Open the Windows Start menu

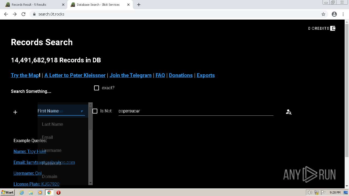click(x=8, y=192)
